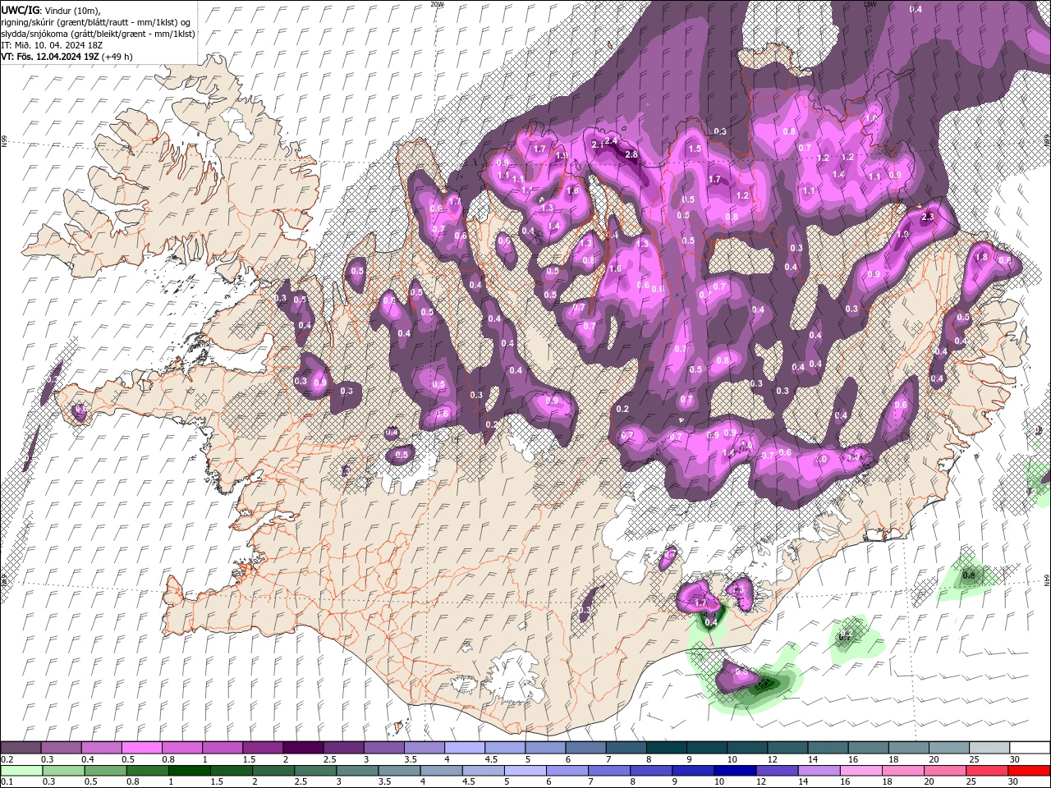Click snow legend swatch between 25 and 30
This screenshot has width=1051, height=788.
point(989,748)
